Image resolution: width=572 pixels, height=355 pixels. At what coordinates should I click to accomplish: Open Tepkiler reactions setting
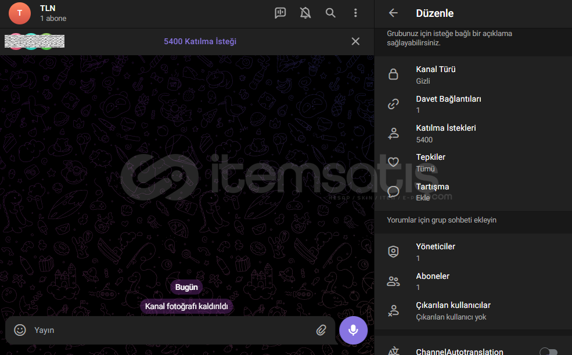473,163
